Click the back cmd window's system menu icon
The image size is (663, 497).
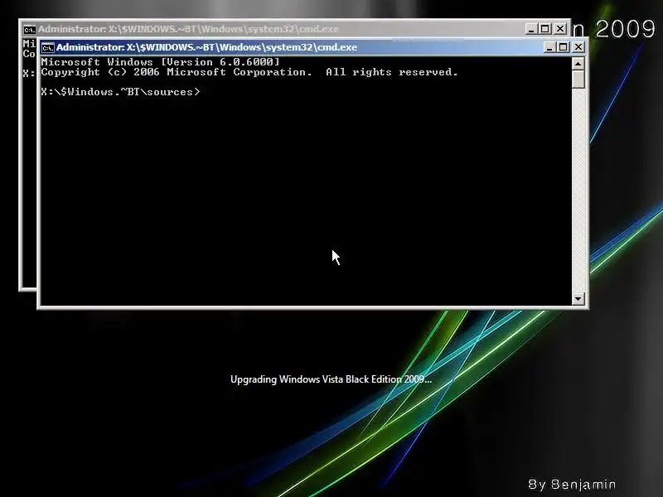click(30, 29)
